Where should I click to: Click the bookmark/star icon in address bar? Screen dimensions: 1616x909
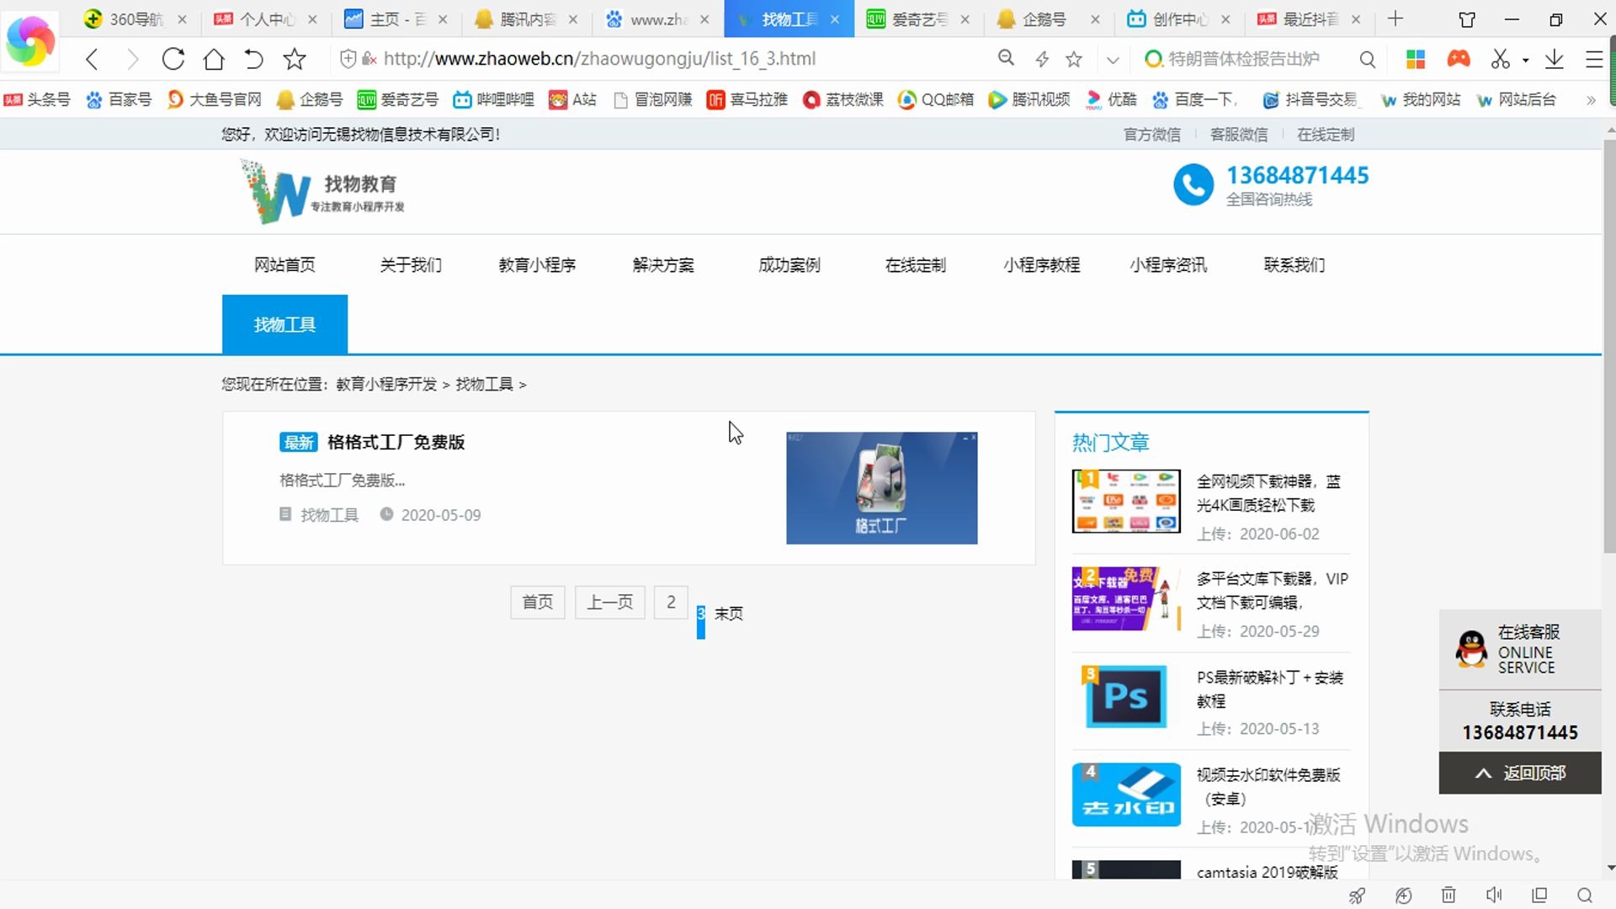pos(1074,59)
